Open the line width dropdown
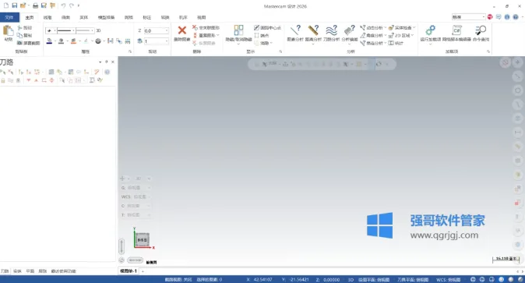The width and height of the screenshot is (525, 283). click(92, 30)
